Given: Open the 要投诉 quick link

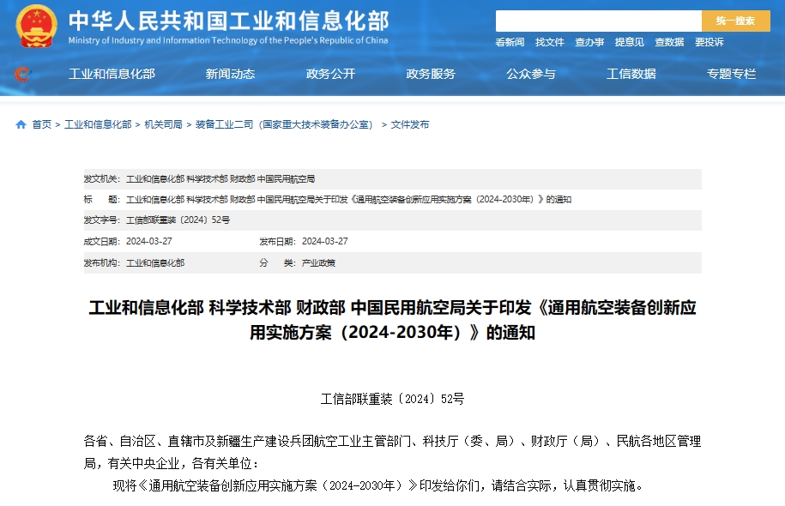Looking at the screenshot, I should point(709,42).
